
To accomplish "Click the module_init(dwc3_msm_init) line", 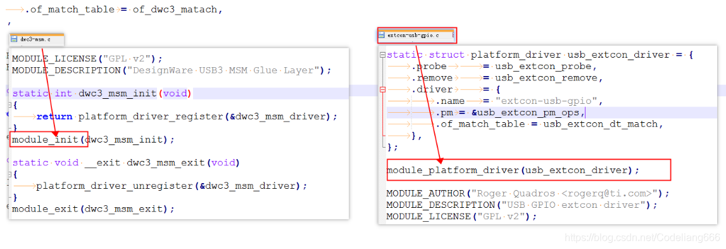I will [x=94, y=139].
